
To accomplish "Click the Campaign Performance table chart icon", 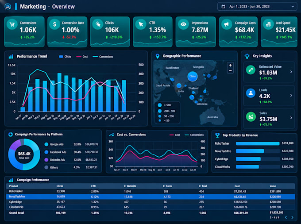I will 11,180.
